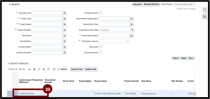Click the Detach label in the toolbar
Image resolution: width=210 pixels, height=99 pixels.
coord(64,69)
